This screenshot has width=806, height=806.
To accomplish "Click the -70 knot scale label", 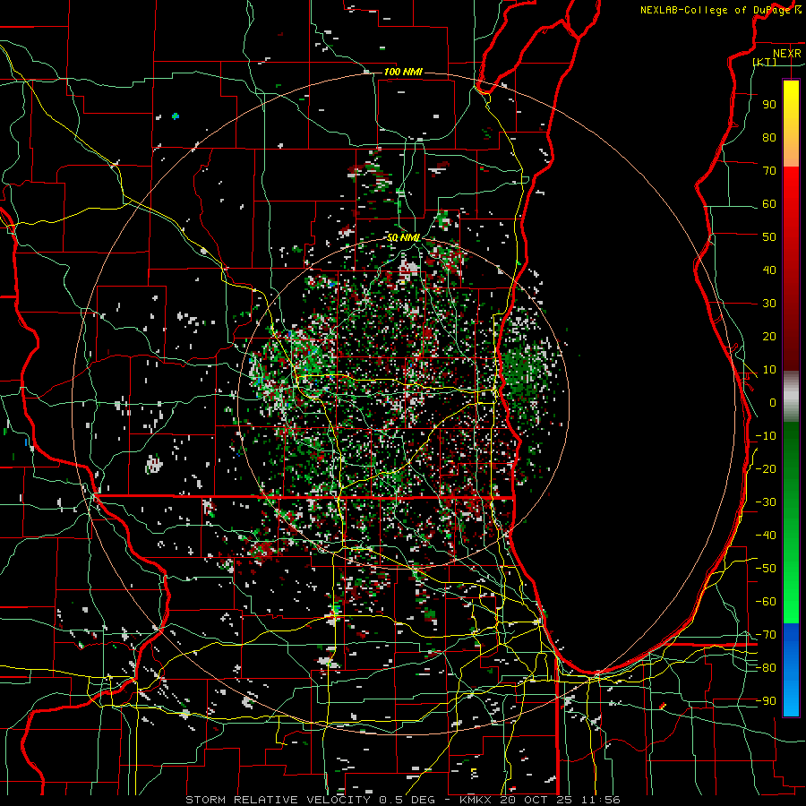I will coord(766,635).
